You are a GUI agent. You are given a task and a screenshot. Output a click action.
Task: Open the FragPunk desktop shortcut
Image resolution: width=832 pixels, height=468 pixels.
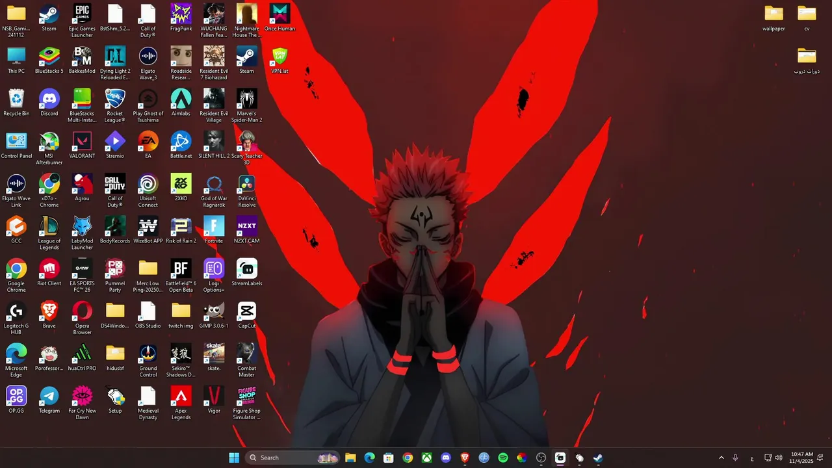pos(181,18)
